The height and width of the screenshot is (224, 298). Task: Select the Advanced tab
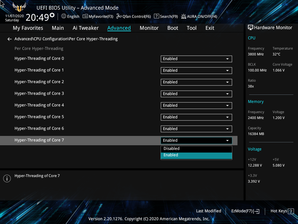click(119, 28)
